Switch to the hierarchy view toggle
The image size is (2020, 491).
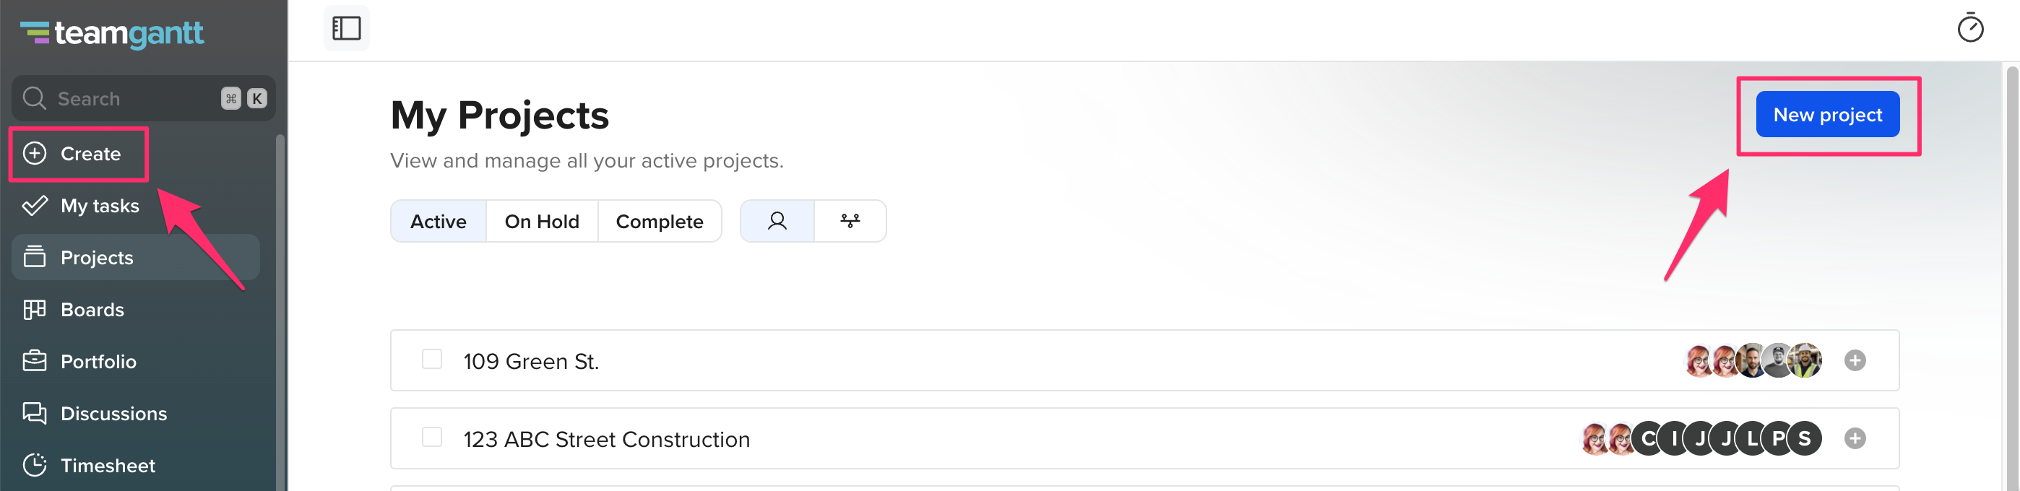(x=850, y=221)
